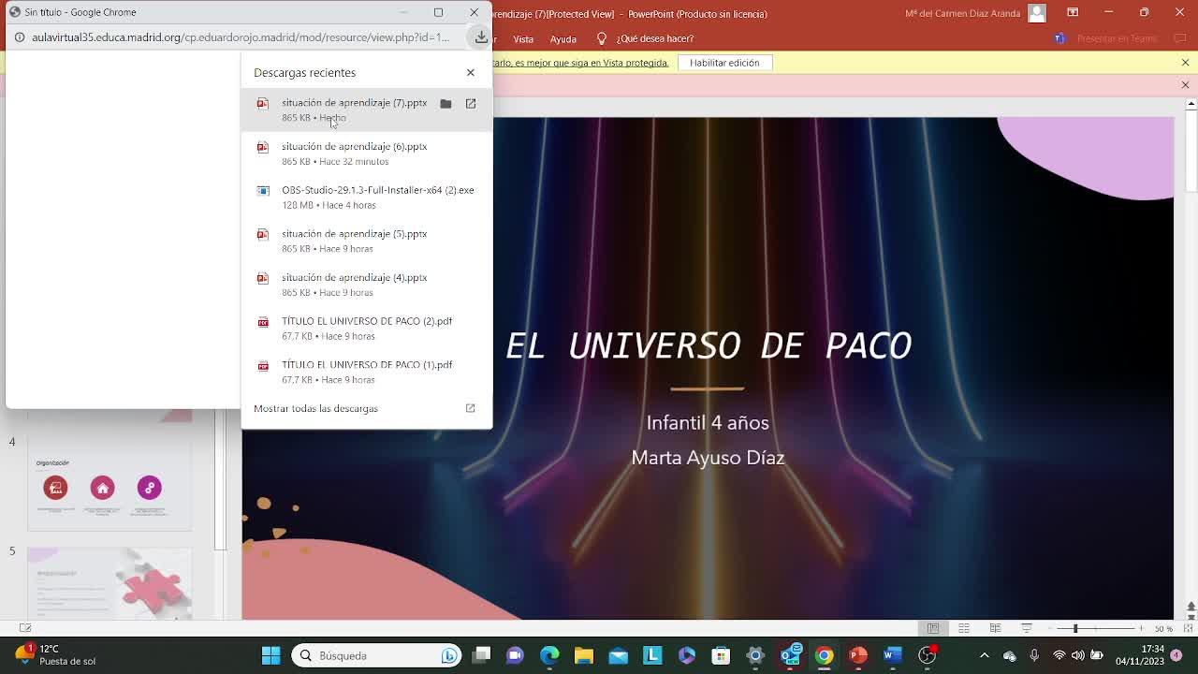Click the Búsqueda taskbar search box

click(376, 655)
